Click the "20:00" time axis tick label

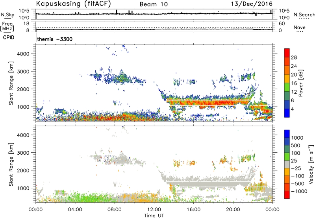(233, 210)
